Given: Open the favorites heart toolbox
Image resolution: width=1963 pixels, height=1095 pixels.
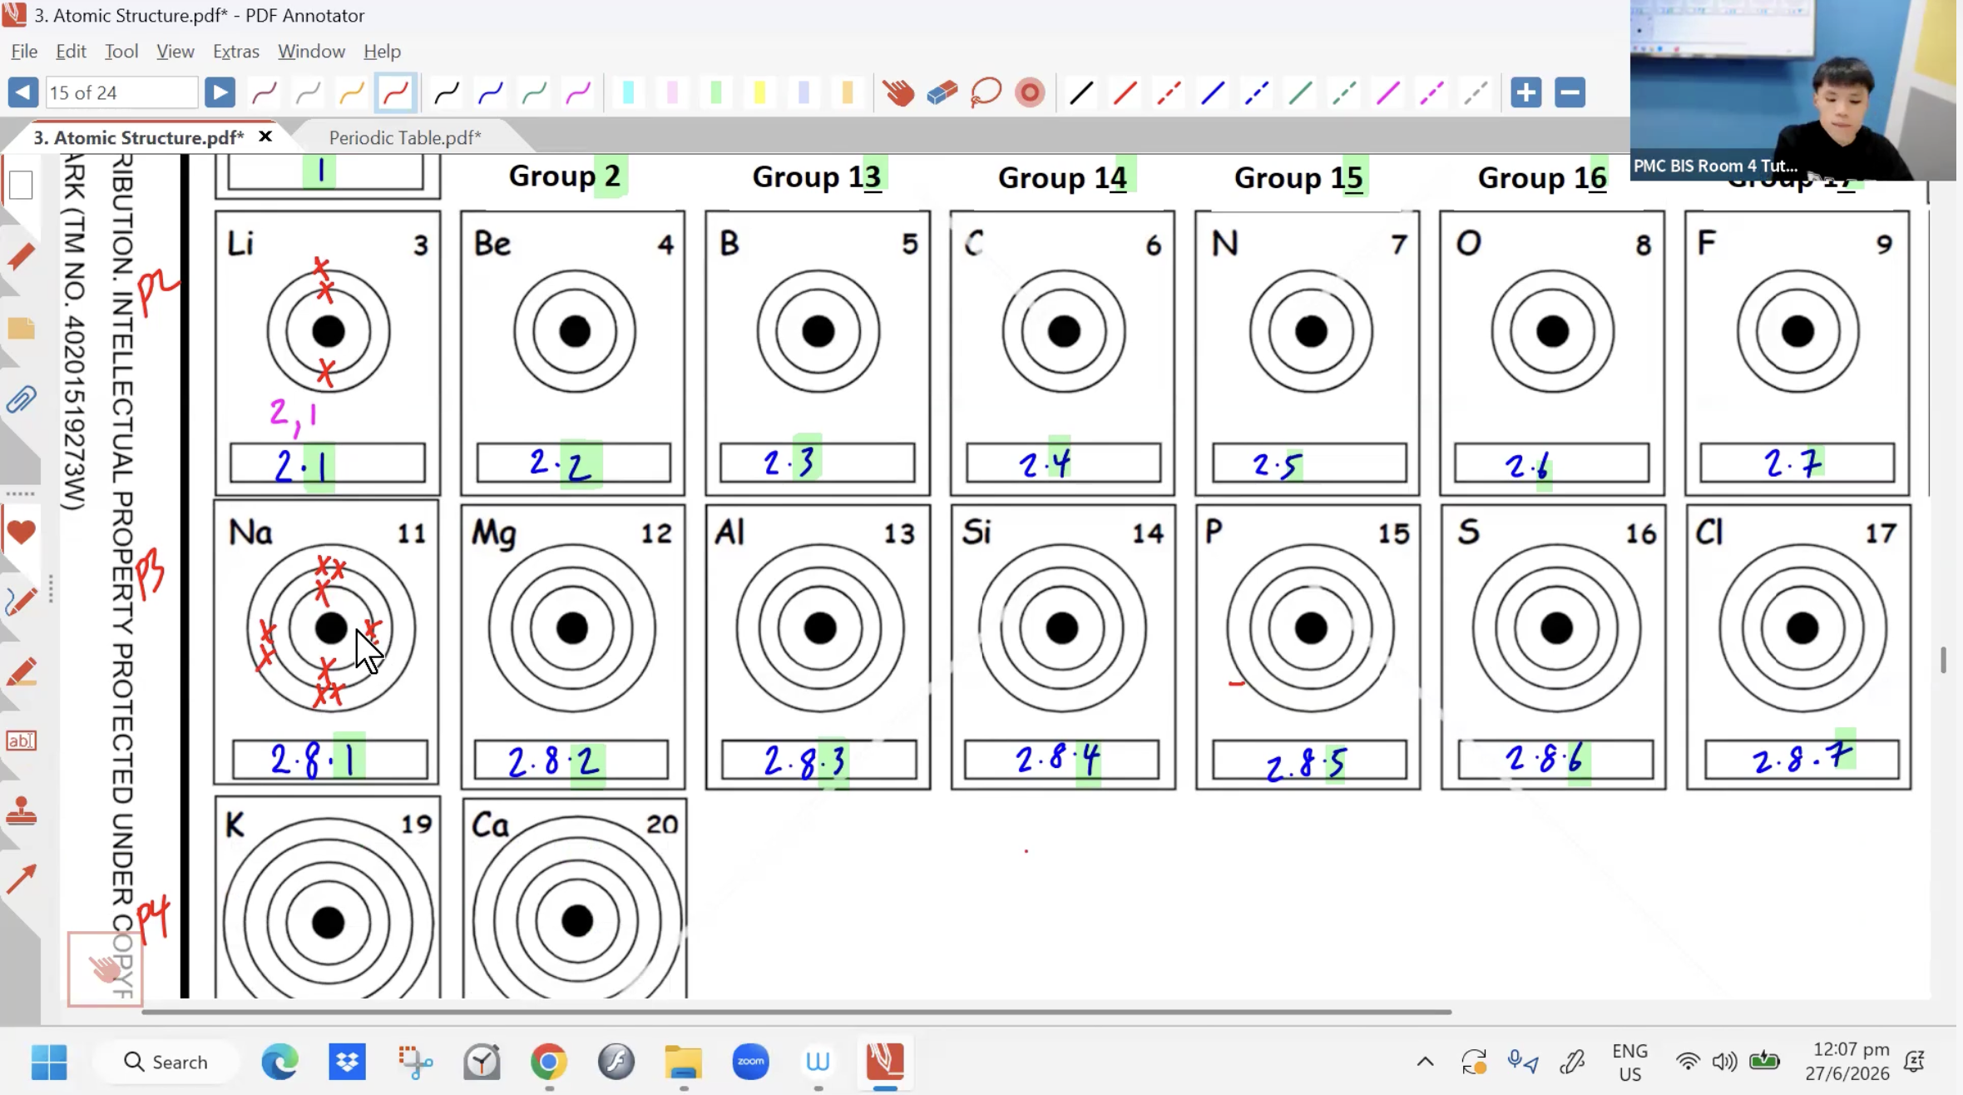Looking at the screenshot, I should click(x=21, y=531).
